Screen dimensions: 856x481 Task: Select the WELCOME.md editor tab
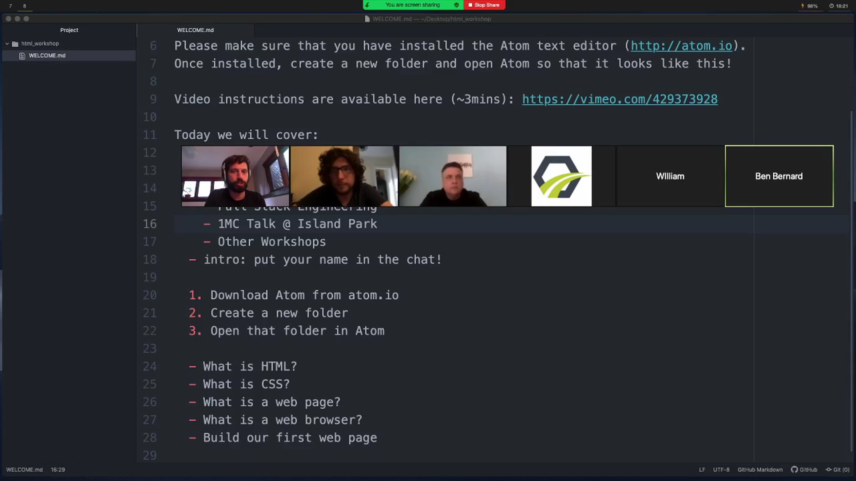(x=195, y=30)
